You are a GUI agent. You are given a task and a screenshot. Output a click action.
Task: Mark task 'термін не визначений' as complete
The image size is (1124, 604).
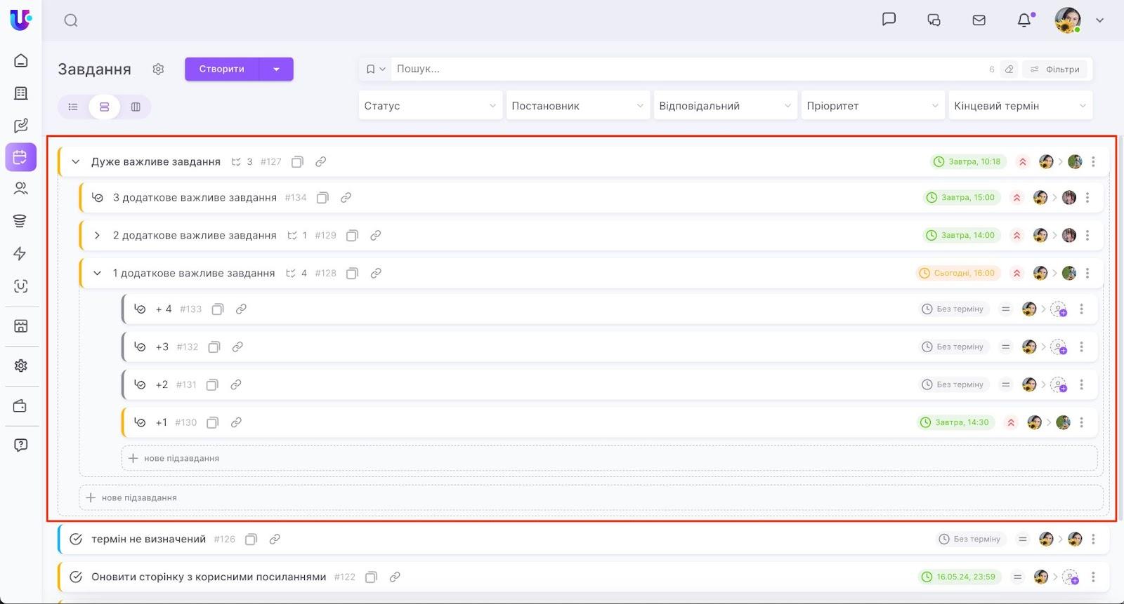tap(76, 539)
